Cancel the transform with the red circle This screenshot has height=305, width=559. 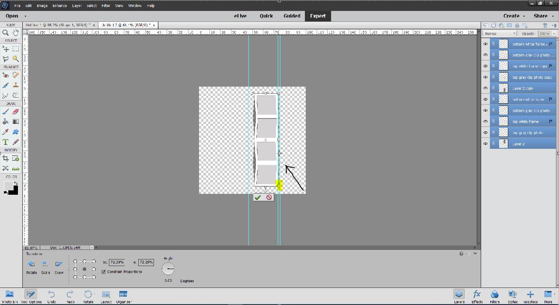click(269, 197)
